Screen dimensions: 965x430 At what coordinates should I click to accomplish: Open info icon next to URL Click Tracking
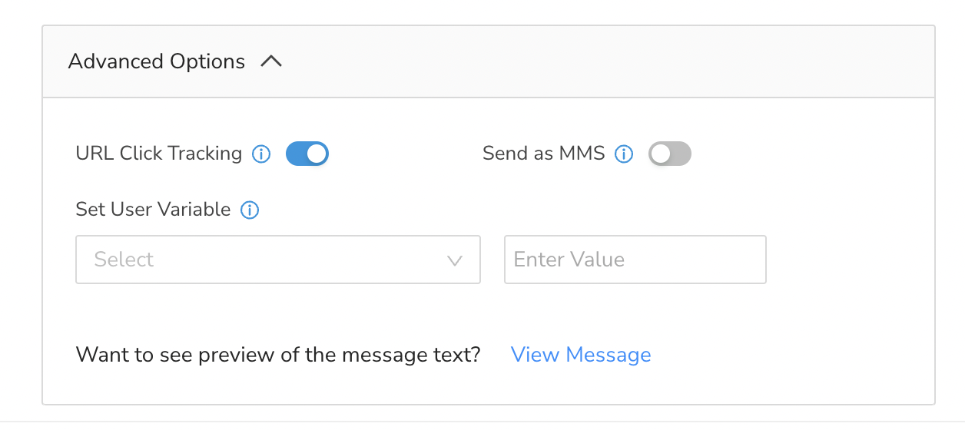[x=261, y=154]
